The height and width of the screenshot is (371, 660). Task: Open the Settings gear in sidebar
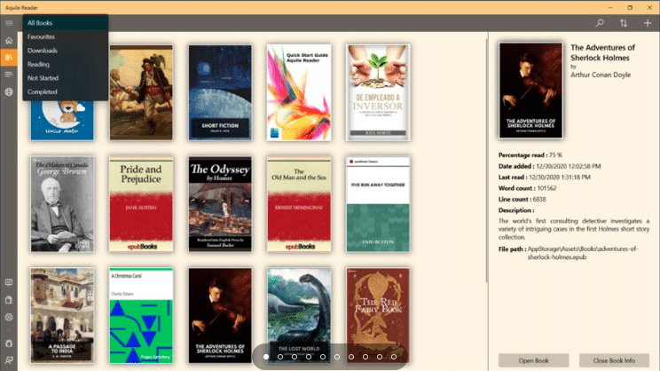(x=9, y=317)
